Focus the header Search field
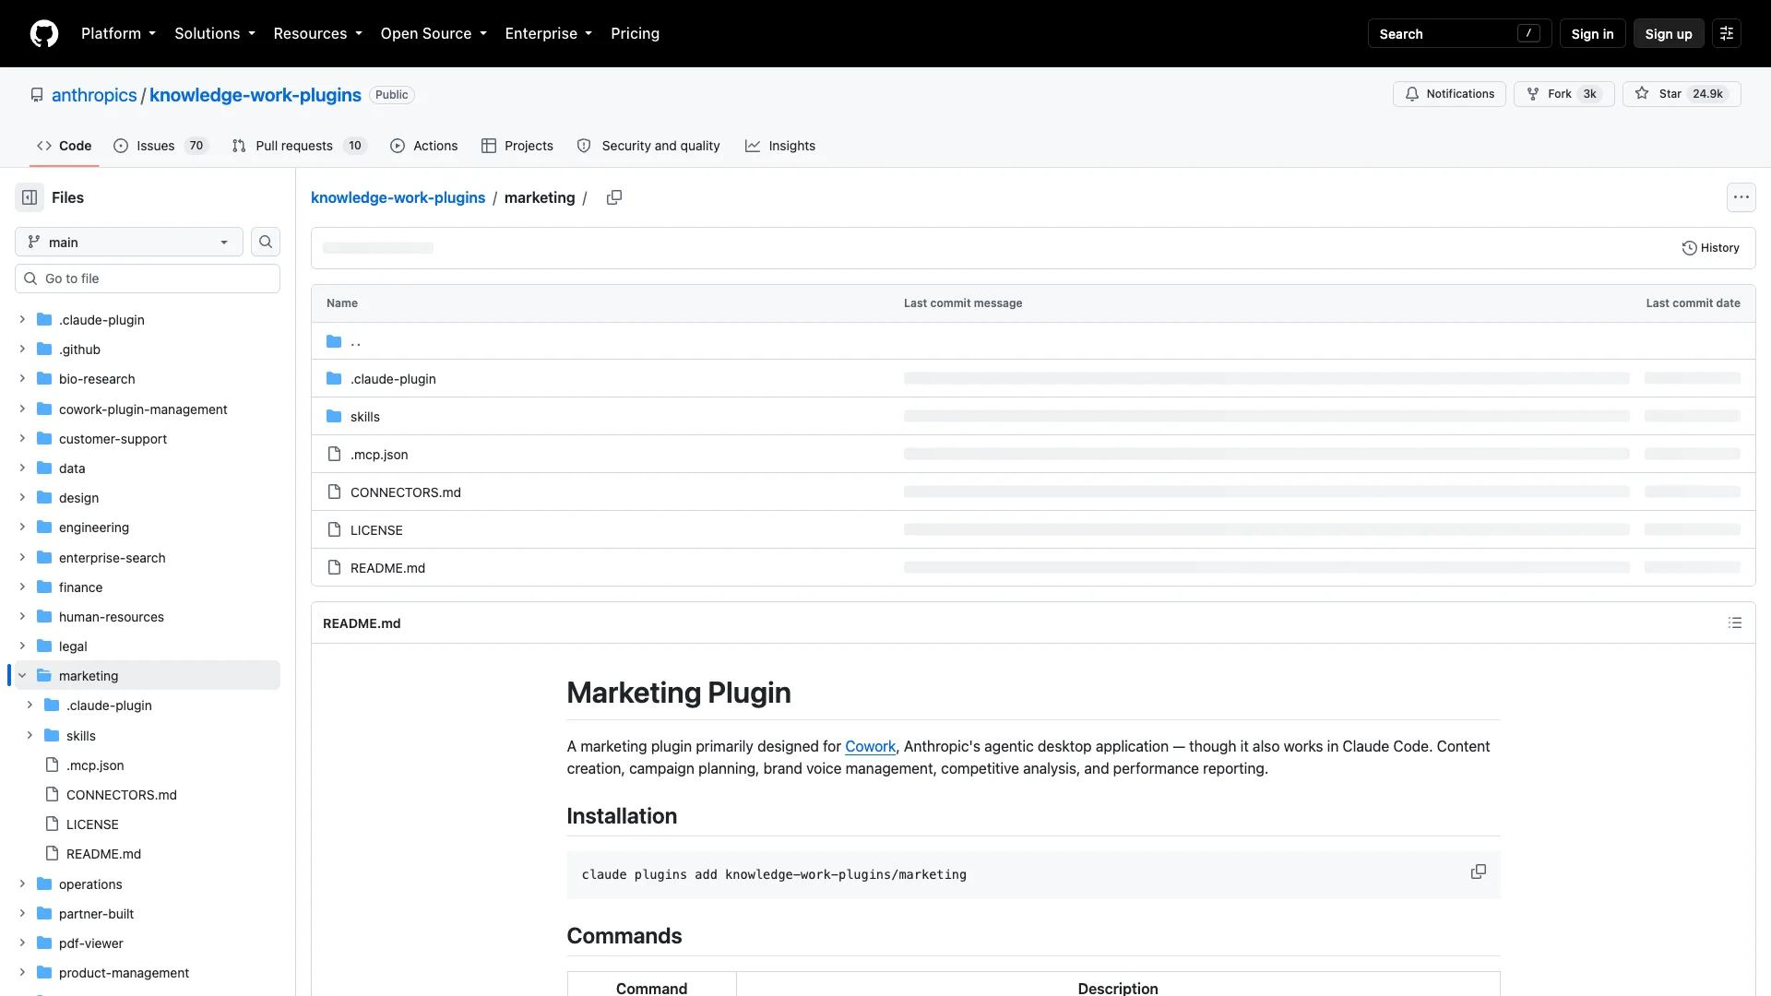Viewport: 1771px width, 996px height. pos(1459,33)
